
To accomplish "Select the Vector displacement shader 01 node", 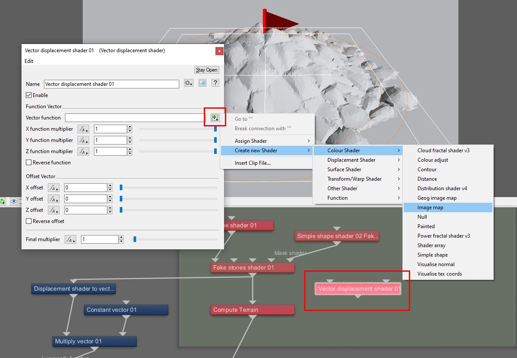I will pos(358,289).
